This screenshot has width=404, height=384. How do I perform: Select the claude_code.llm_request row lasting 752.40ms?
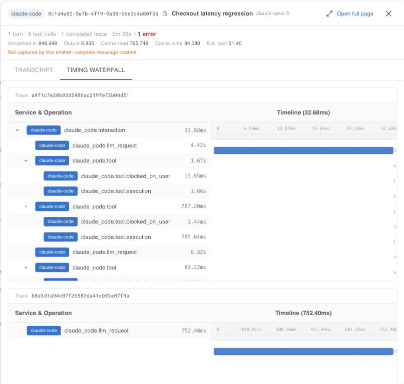(x=109, y=330)
